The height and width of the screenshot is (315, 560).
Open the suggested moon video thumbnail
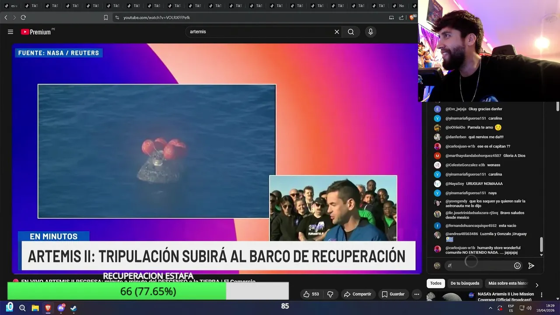[x=451, y=297]
